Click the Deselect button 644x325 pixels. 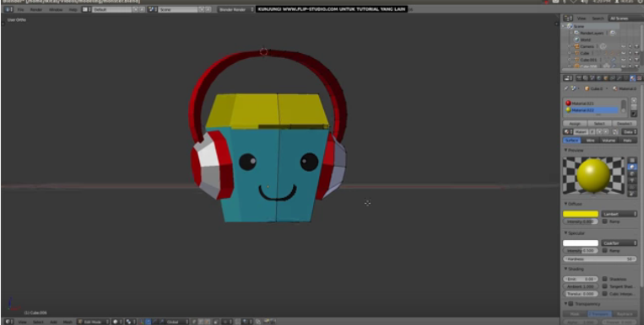625,124
